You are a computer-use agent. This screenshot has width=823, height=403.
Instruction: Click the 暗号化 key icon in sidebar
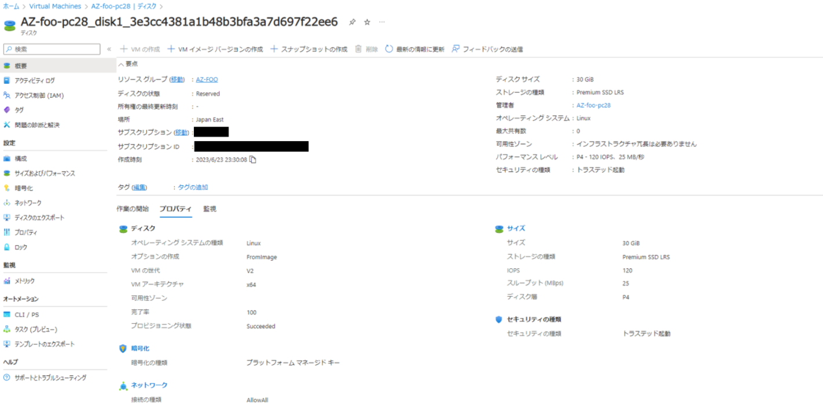(x=7, y=188)
